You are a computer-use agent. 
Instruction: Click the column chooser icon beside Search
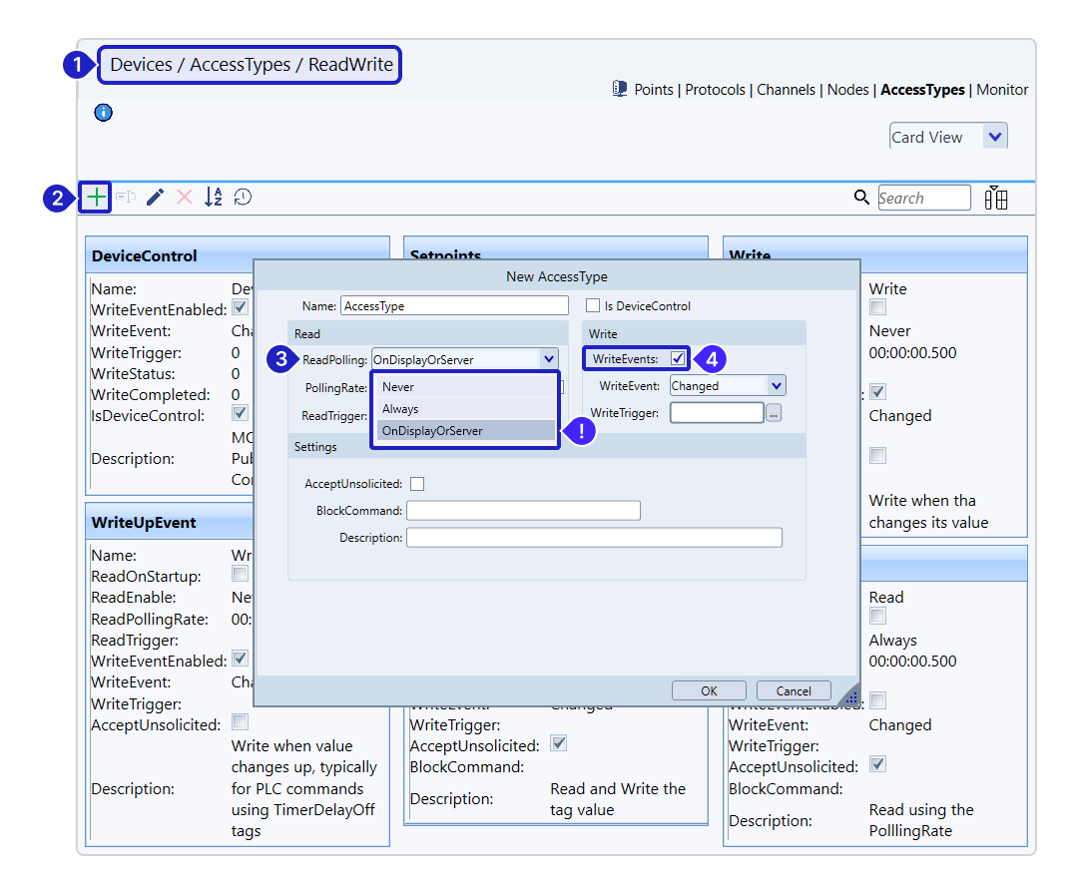(x=996, y=198)
